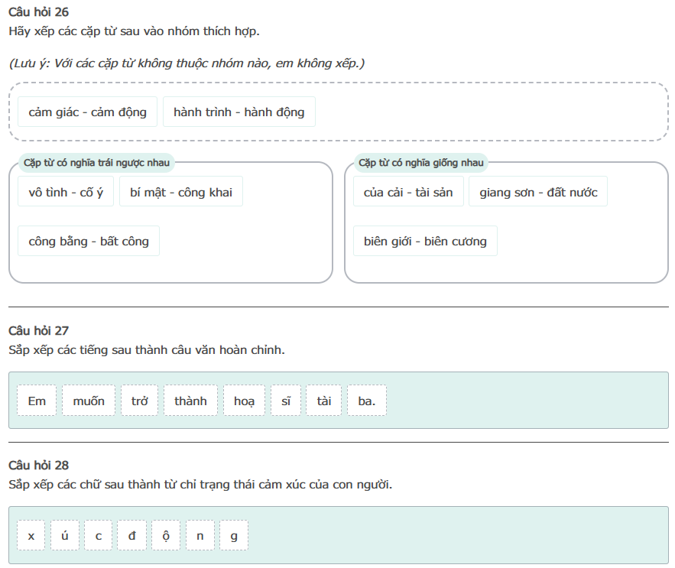Image resolution: width=675 pixels, height=568 pixels.
Task: Click the letter tile 'x'
Action: coord(31,536)
